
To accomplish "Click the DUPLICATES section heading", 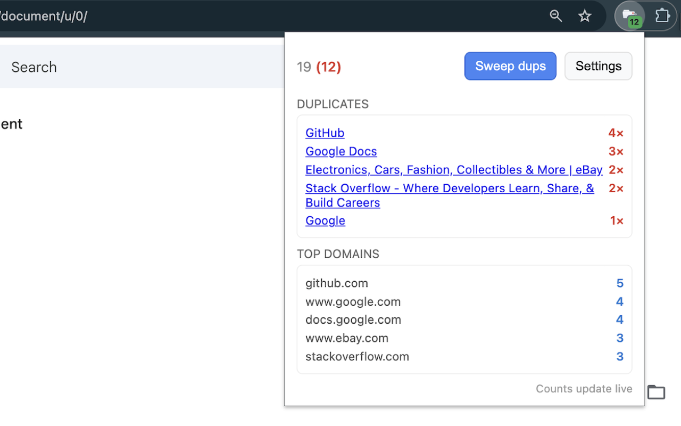I will [333, 104].
